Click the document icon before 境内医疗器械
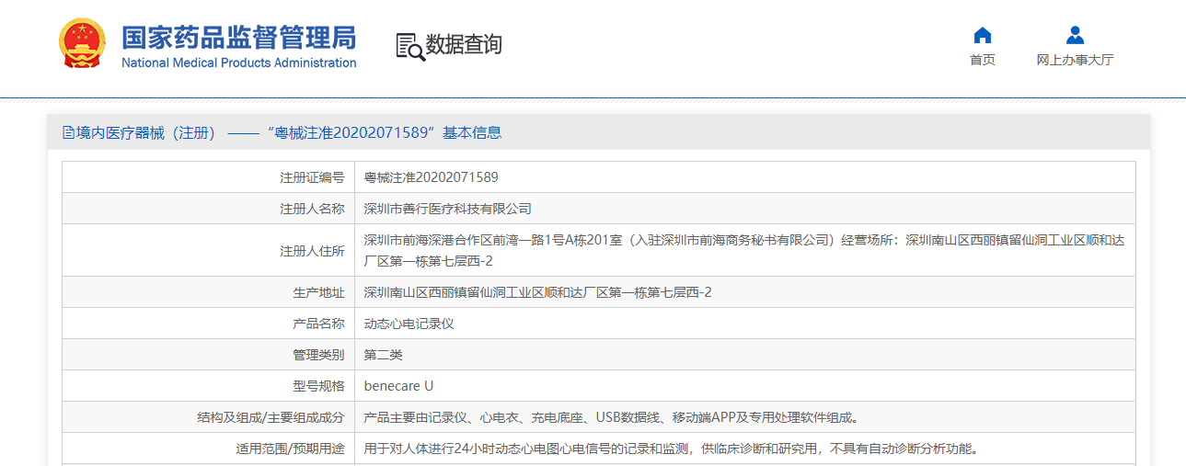The height and width of the screenshot is (466, 1186). point(68,132)
